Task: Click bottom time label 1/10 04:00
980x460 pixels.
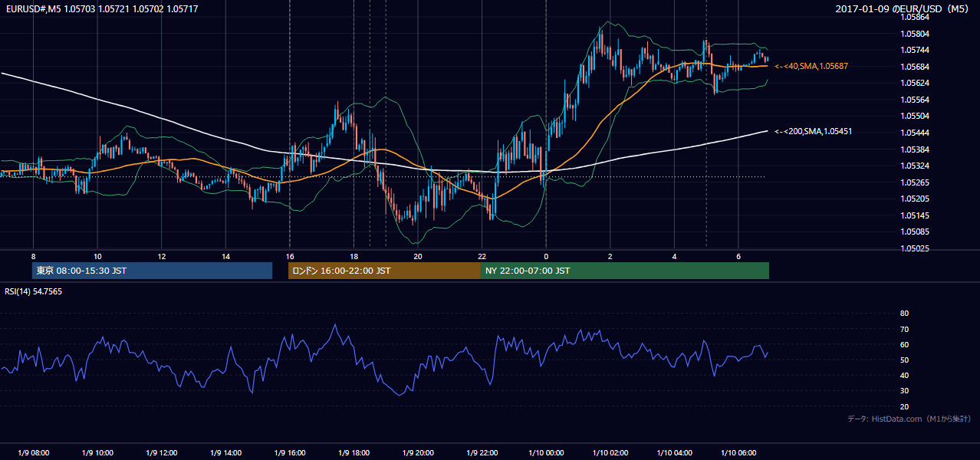Action: pos(674,452)
